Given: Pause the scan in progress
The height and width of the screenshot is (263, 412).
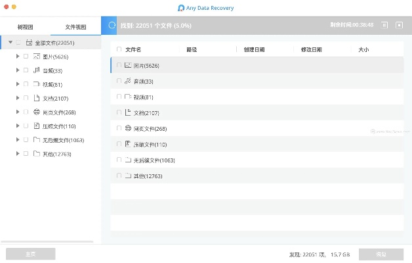Looking at the screenshot, I should (384, 25).
